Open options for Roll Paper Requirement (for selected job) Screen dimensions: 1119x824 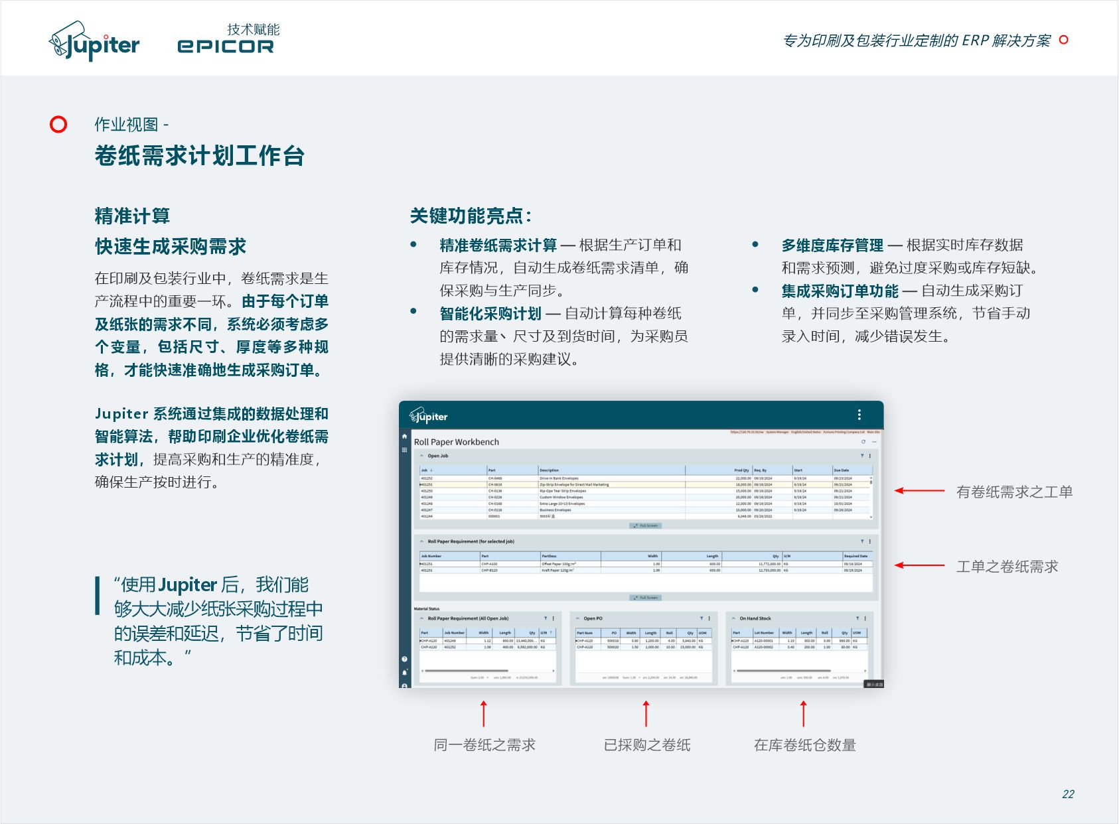point(870,541)
